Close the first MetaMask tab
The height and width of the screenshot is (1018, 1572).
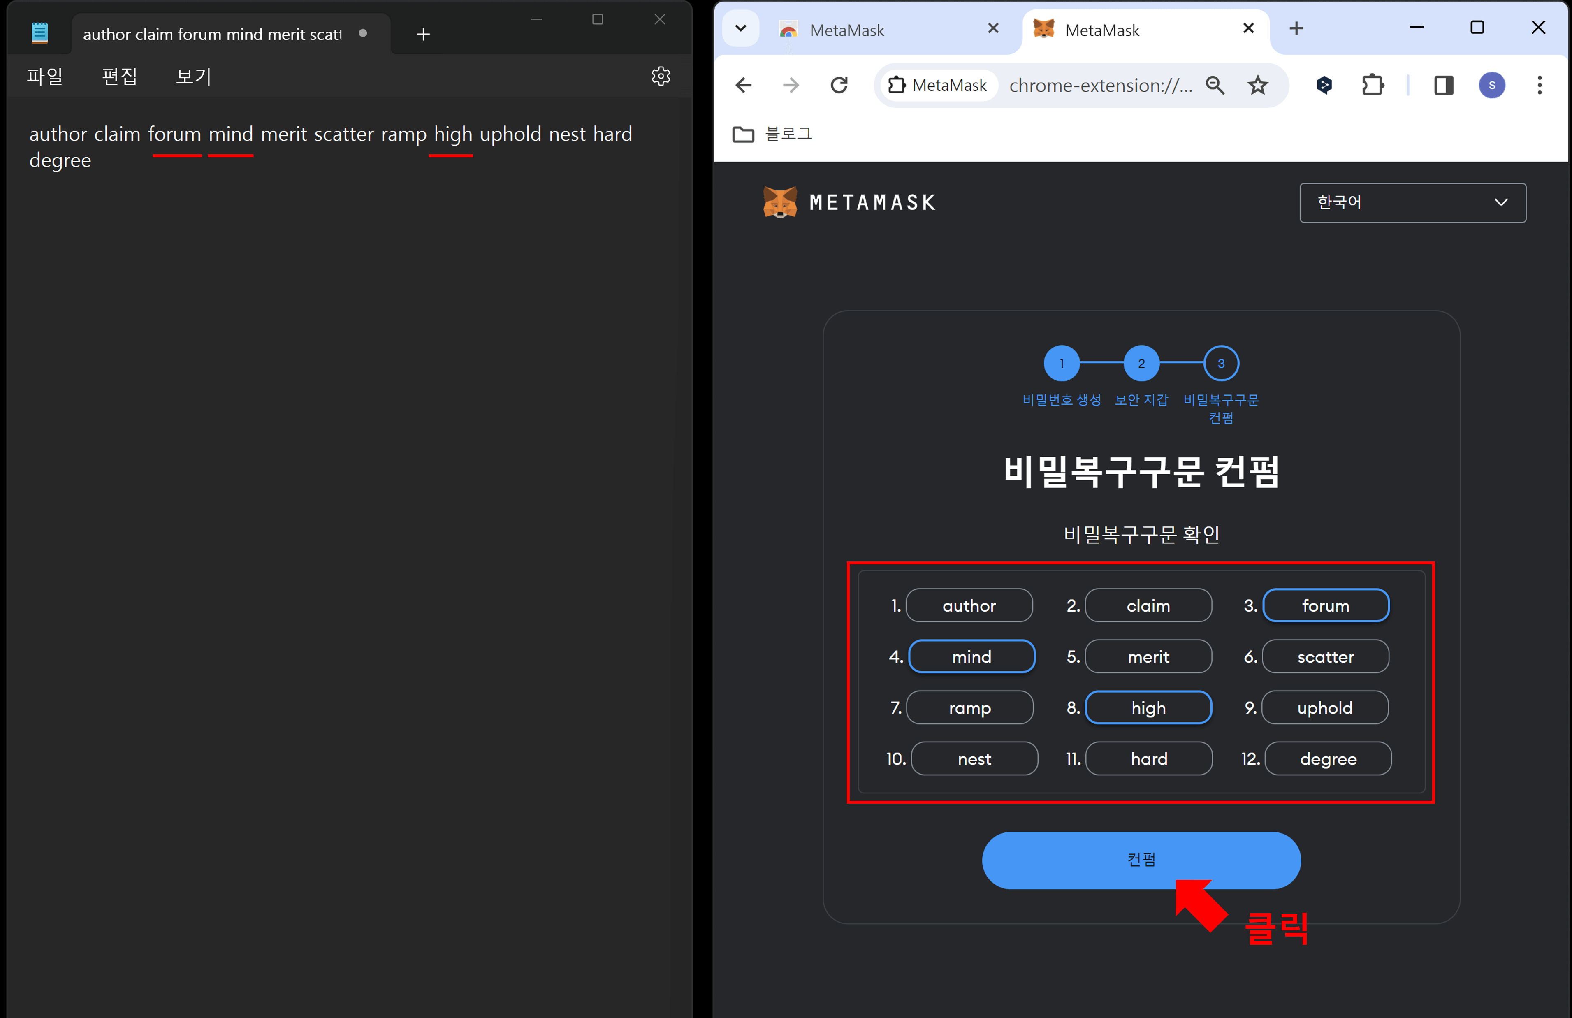click(993, 28)
